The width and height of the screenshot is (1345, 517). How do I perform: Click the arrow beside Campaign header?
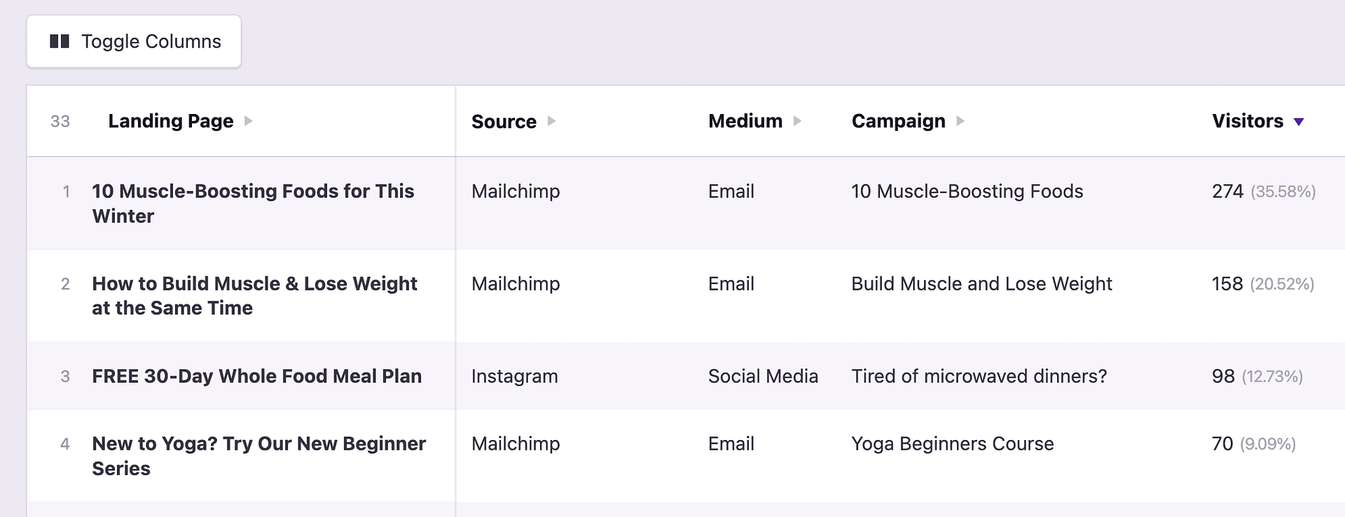(960, 121)
